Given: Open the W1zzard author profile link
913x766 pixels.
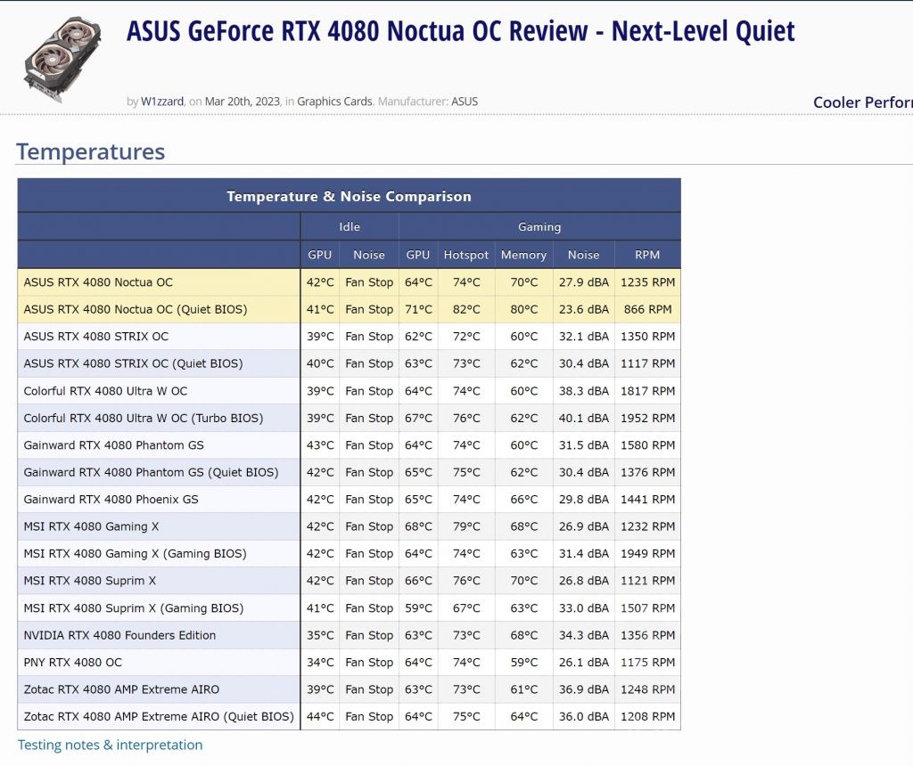Looking at the screenshot, I should pyautogui.click(x=162, y=102).
